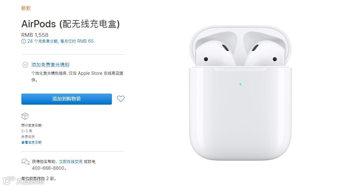Click the blue 添加到购物袋 button

click(x=66, y=99)
